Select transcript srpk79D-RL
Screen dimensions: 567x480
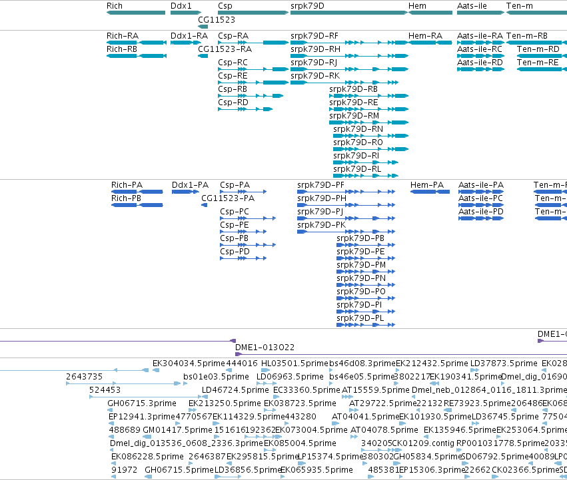click(x=357, y=170)
